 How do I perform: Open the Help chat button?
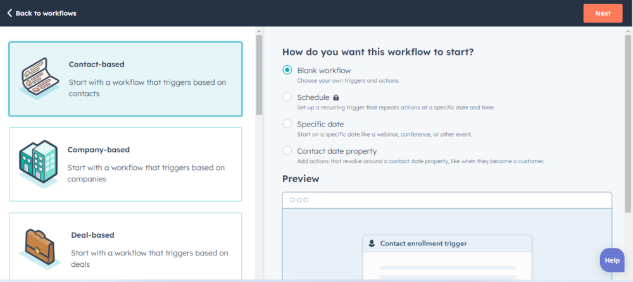[x=611, y=260]
